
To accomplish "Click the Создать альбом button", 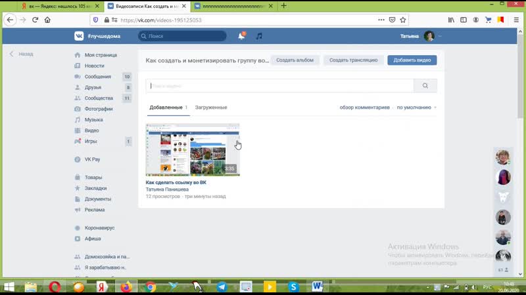I will pos(295,60).
